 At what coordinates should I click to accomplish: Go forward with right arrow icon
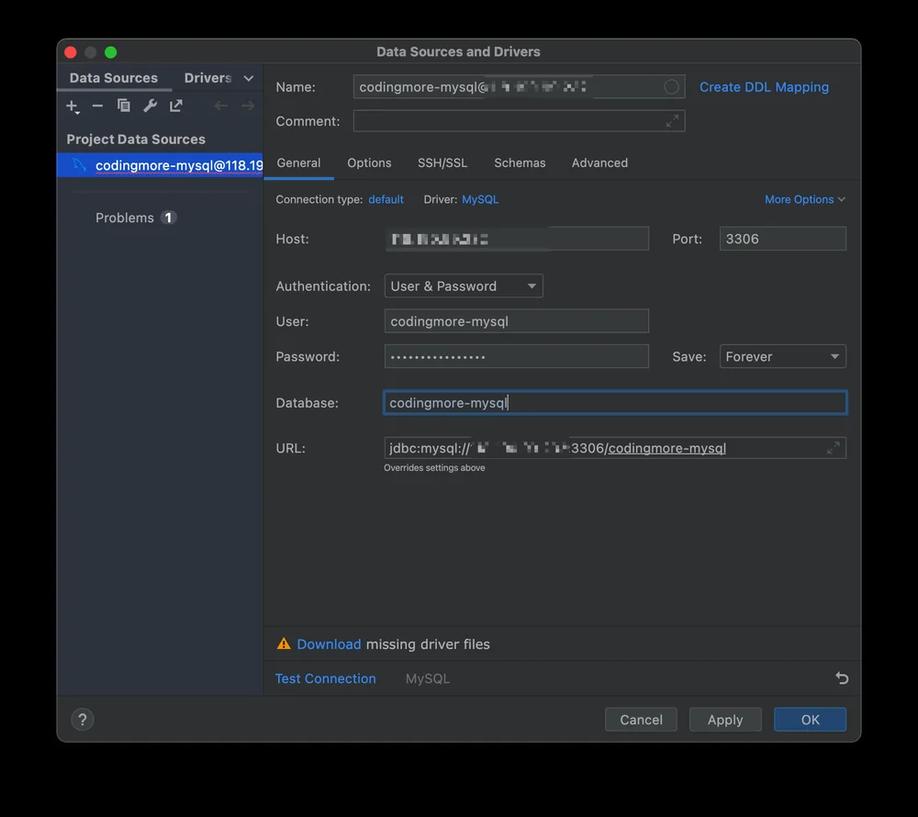[x=248, y=106]
